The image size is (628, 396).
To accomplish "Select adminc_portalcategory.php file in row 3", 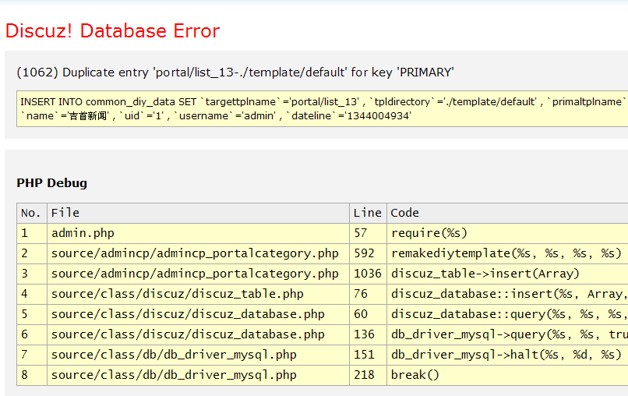I will pos(198,274).
